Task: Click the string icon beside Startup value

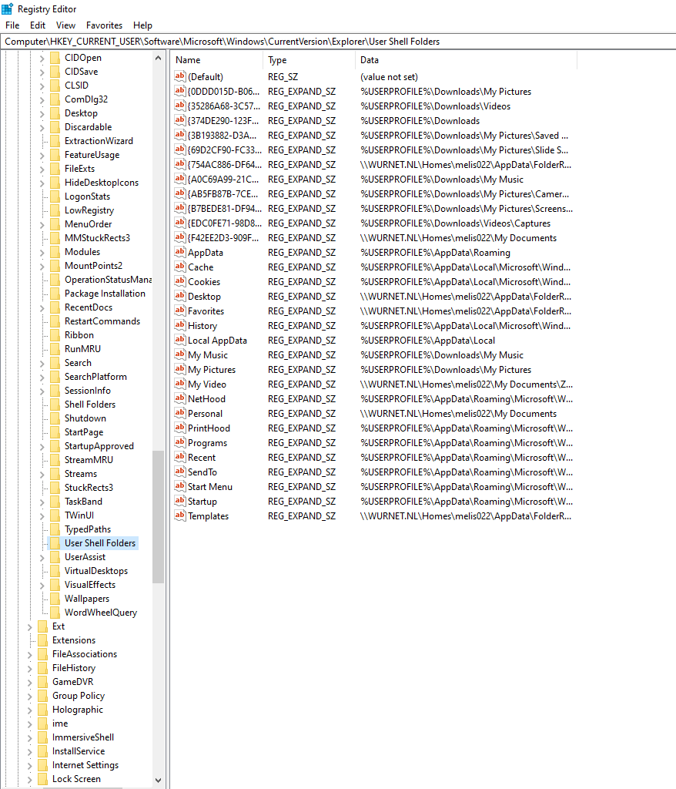Action: click(180, 500)
